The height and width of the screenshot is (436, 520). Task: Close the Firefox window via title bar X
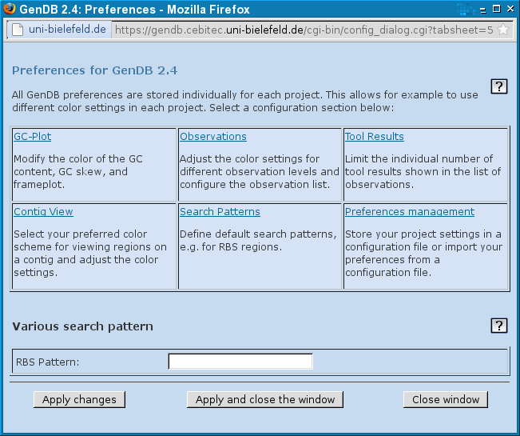510,9
